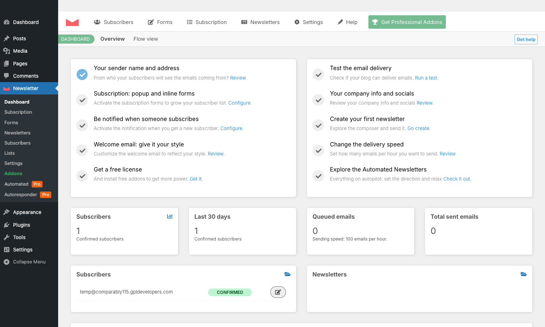
Task: Click Run a test link
Action: [x=426, y=78]
